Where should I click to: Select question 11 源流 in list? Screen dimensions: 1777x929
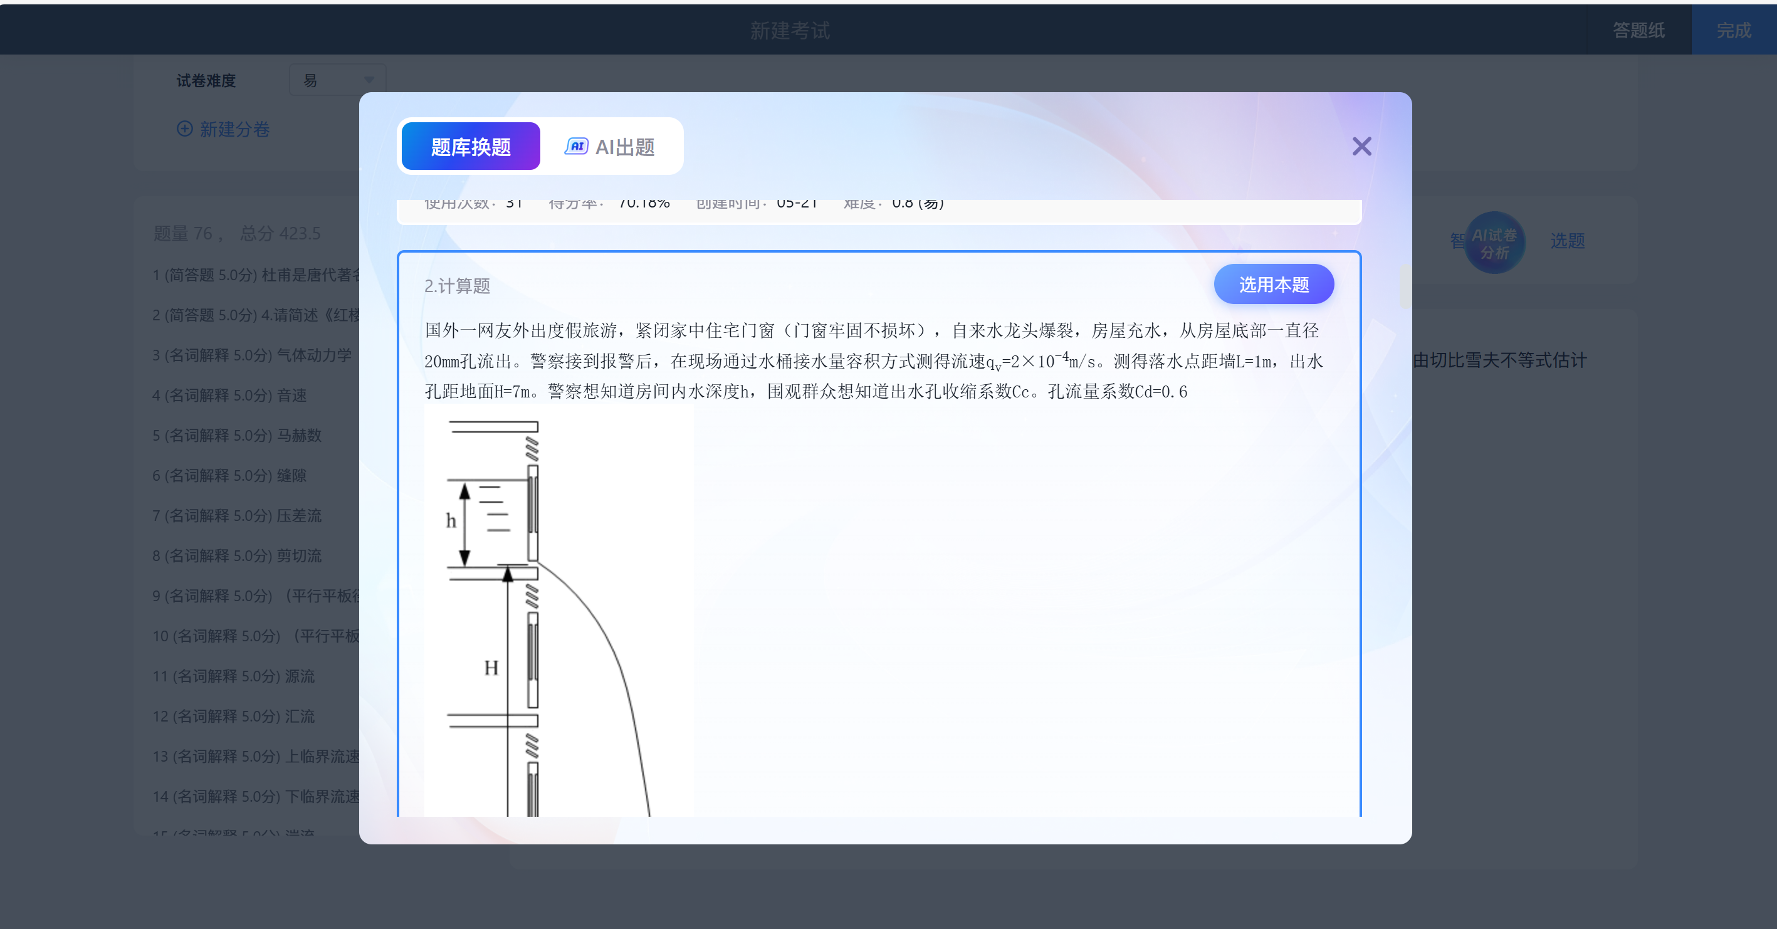point(233,676)
